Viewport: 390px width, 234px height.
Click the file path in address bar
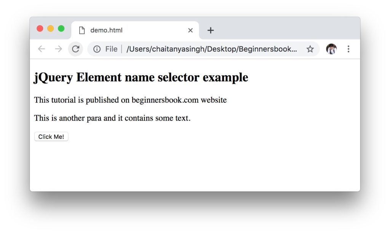point(212,49)
